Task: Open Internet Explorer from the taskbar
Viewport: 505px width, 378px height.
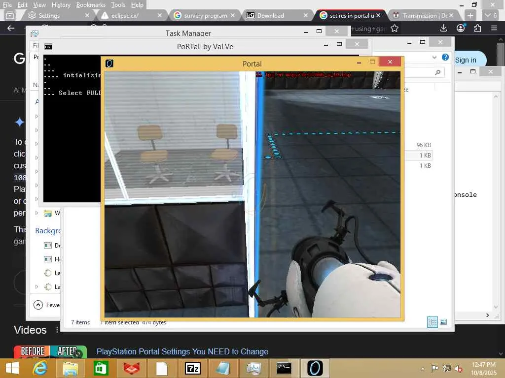Action: pyautogui.click(x=40, y=368)
